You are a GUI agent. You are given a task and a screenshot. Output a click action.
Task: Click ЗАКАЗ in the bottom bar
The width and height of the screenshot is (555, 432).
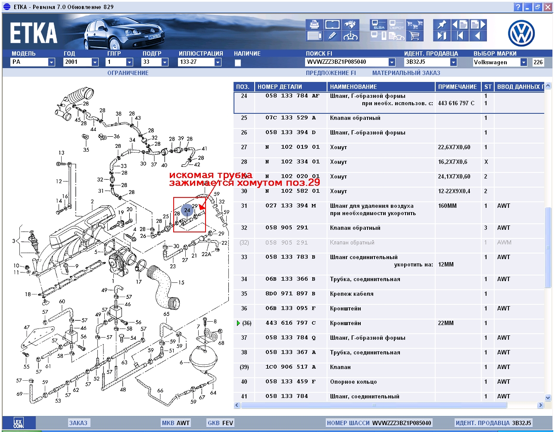(x=78, y=423)
